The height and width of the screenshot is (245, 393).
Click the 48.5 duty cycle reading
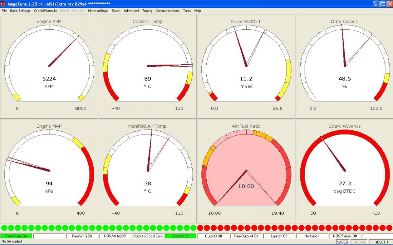click(x=345, y=79)
